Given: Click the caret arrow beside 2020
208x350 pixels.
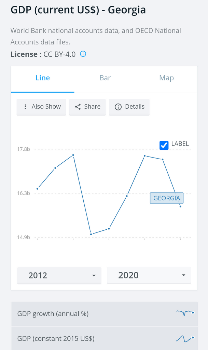Looking at the screenshot, I should pos(183,275).
